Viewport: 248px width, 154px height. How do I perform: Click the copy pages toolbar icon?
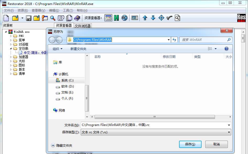(69, 18)
